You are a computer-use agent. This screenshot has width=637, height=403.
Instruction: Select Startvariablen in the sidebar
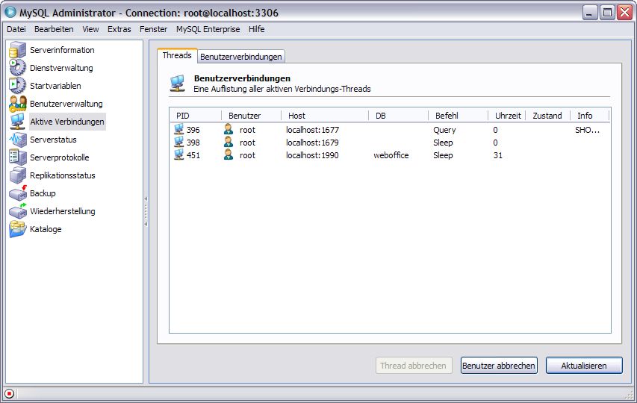55,86
